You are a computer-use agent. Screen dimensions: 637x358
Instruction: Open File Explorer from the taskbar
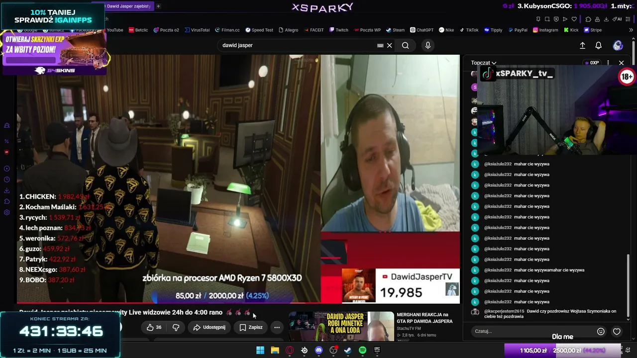[x=275, y=350]
